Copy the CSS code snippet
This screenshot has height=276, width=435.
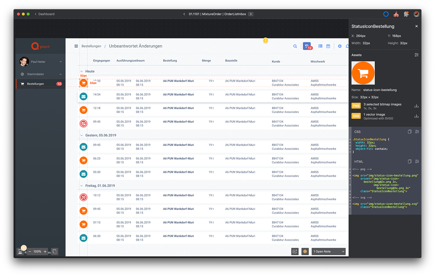(410, 131)
